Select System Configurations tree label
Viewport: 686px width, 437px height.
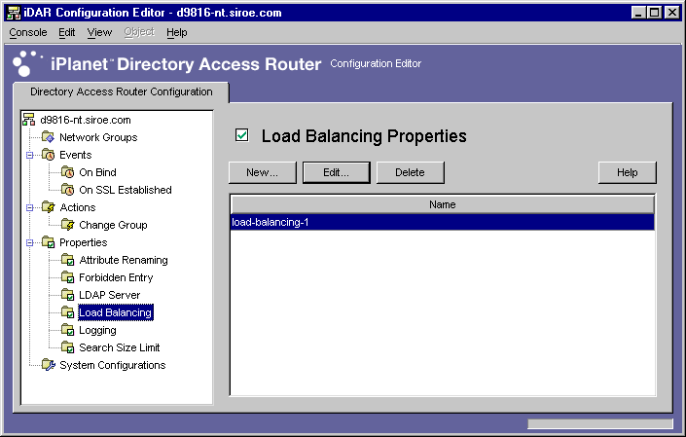click(x=113, y=365)
